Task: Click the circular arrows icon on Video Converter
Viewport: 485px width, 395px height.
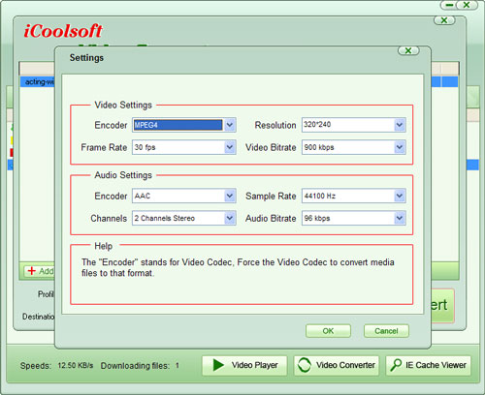Action: click(305, 365)
